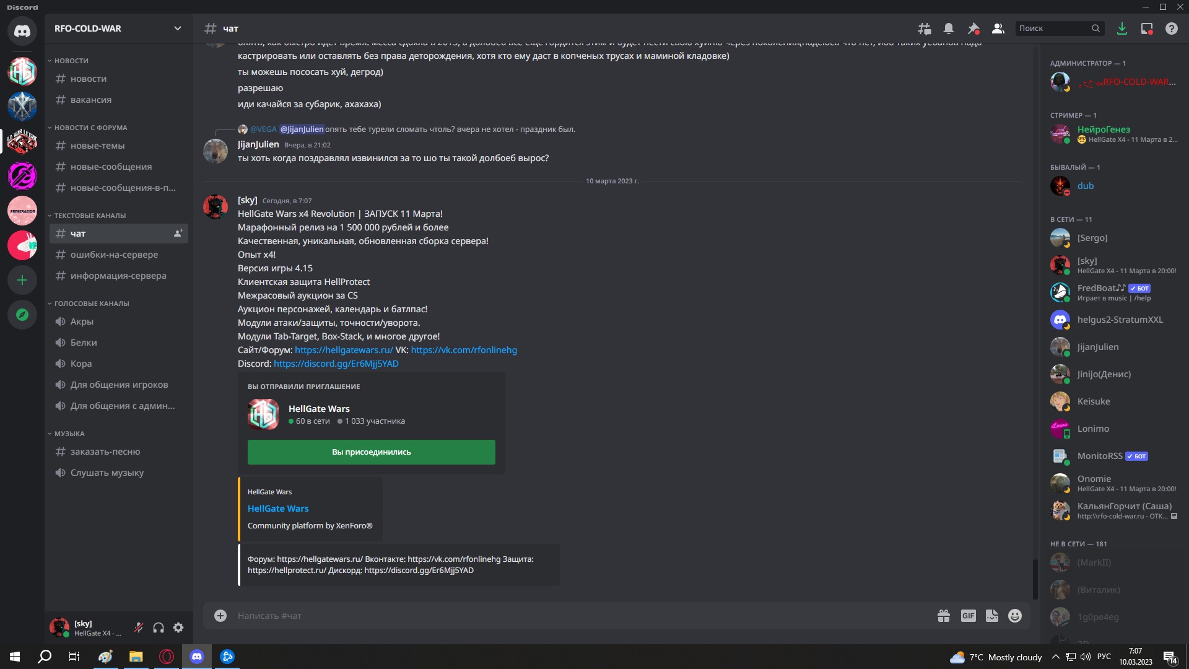Open Explore Discoverable Servers compass icon
Screen dimensions: 1189x669
(22, 315)
